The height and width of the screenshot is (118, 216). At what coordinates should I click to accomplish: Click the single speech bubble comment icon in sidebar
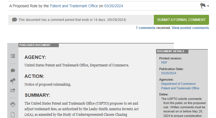coord(13,71)
